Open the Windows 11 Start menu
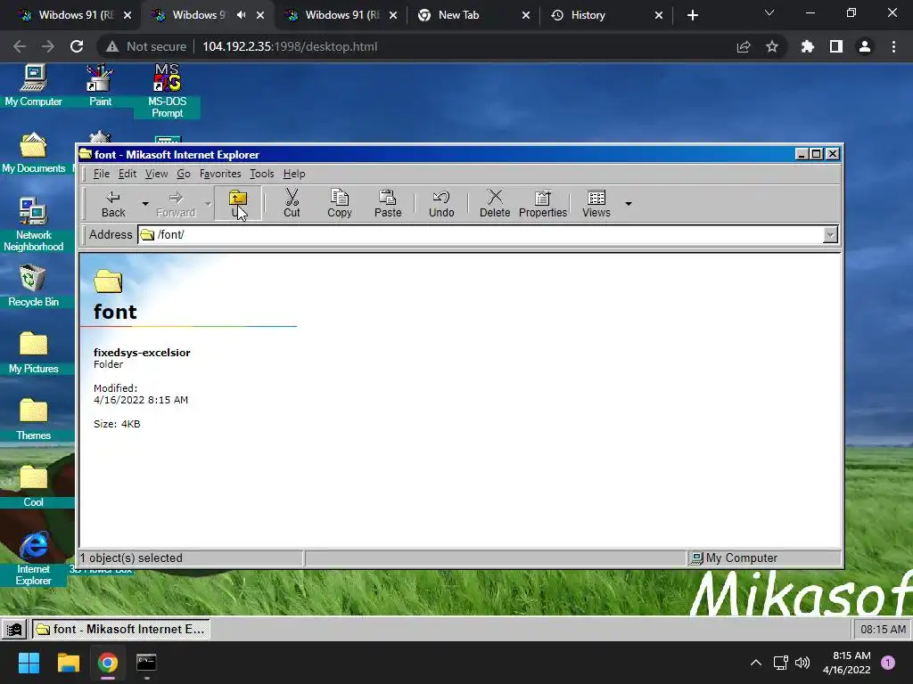 click(x=29, y=663)
